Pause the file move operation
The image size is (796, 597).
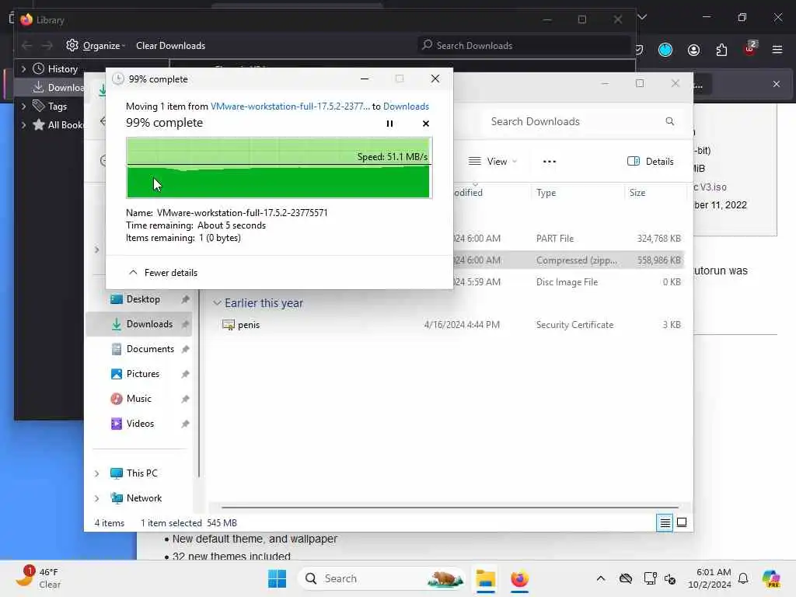(x=389, y=124)
